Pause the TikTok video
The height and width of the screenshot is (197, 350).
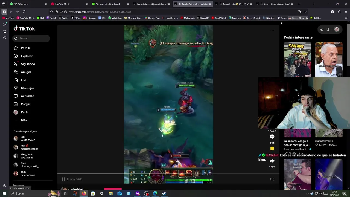[63, 179]
